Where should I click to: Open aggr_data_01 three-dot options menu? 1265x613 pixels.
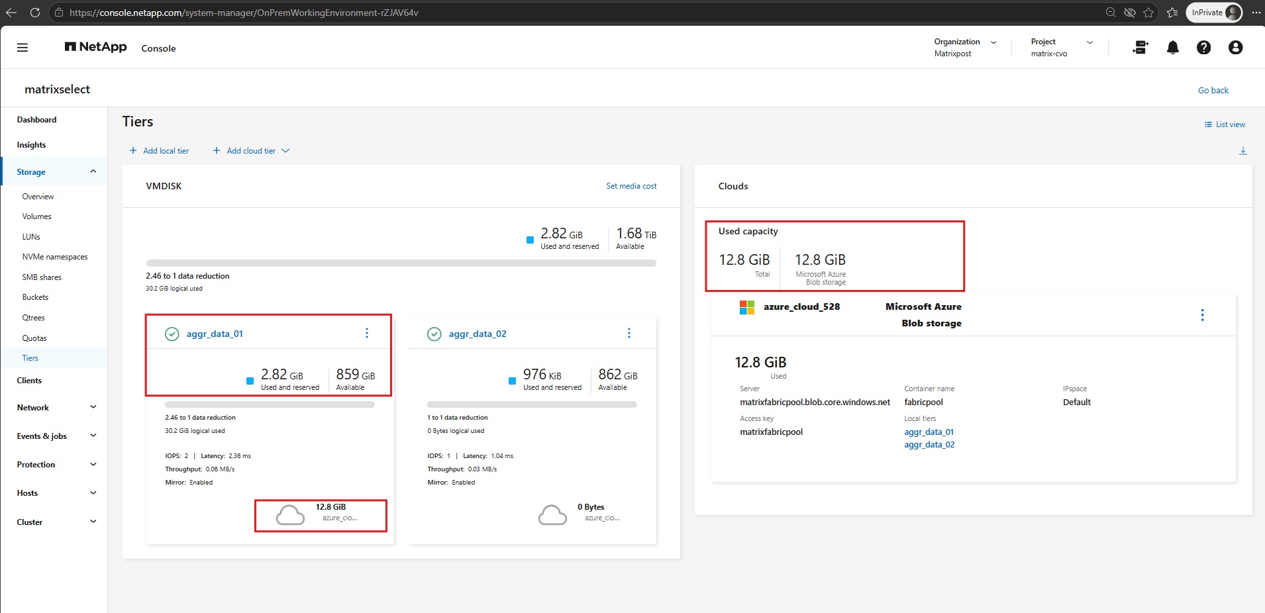click(x=367, y=333)
